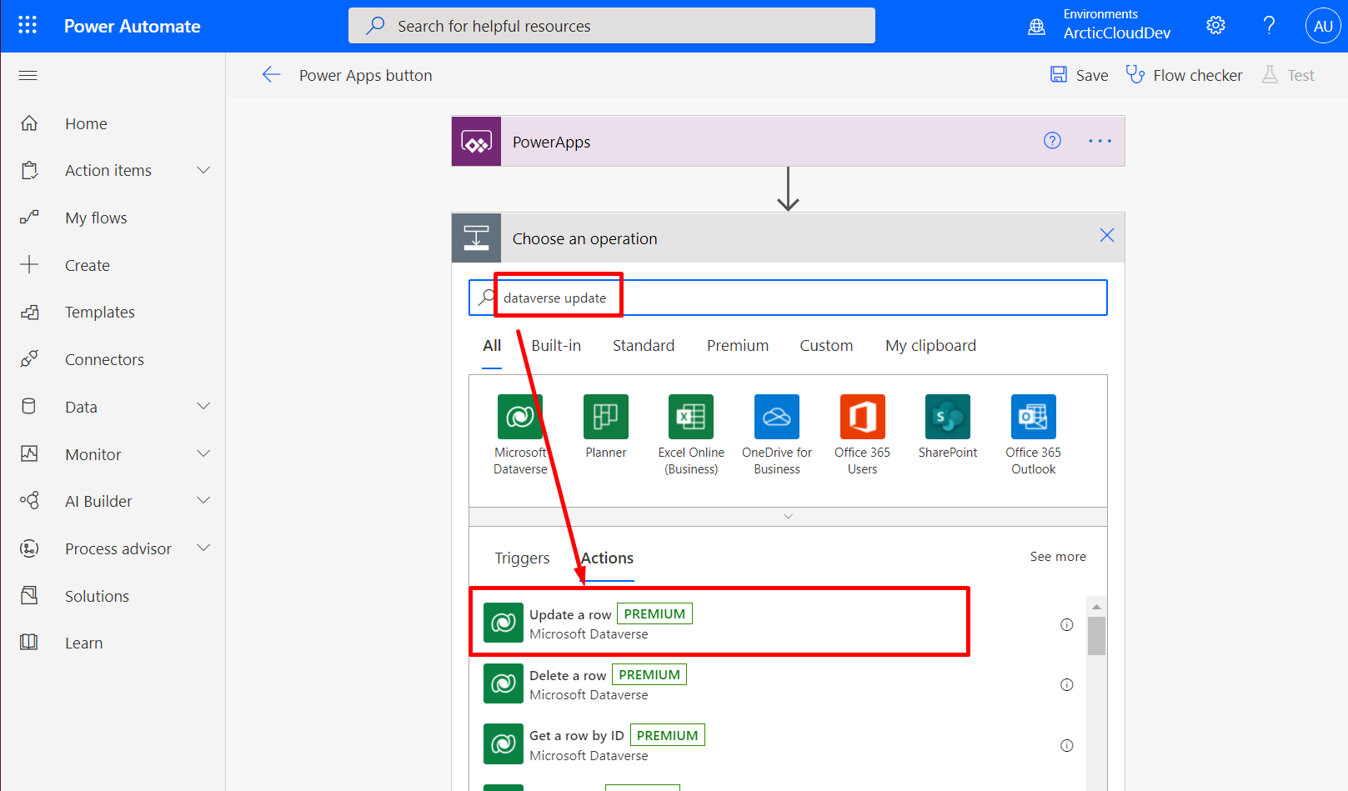Image resolution: width=1348 pixels, height=791 pixels.
Task: Click the Learn book icon
Action: 29,643
